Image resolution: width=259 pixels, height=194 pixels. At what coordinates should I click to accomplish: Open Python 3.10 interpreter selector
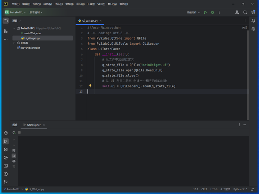pyautogui.click(x=240, y=189)
